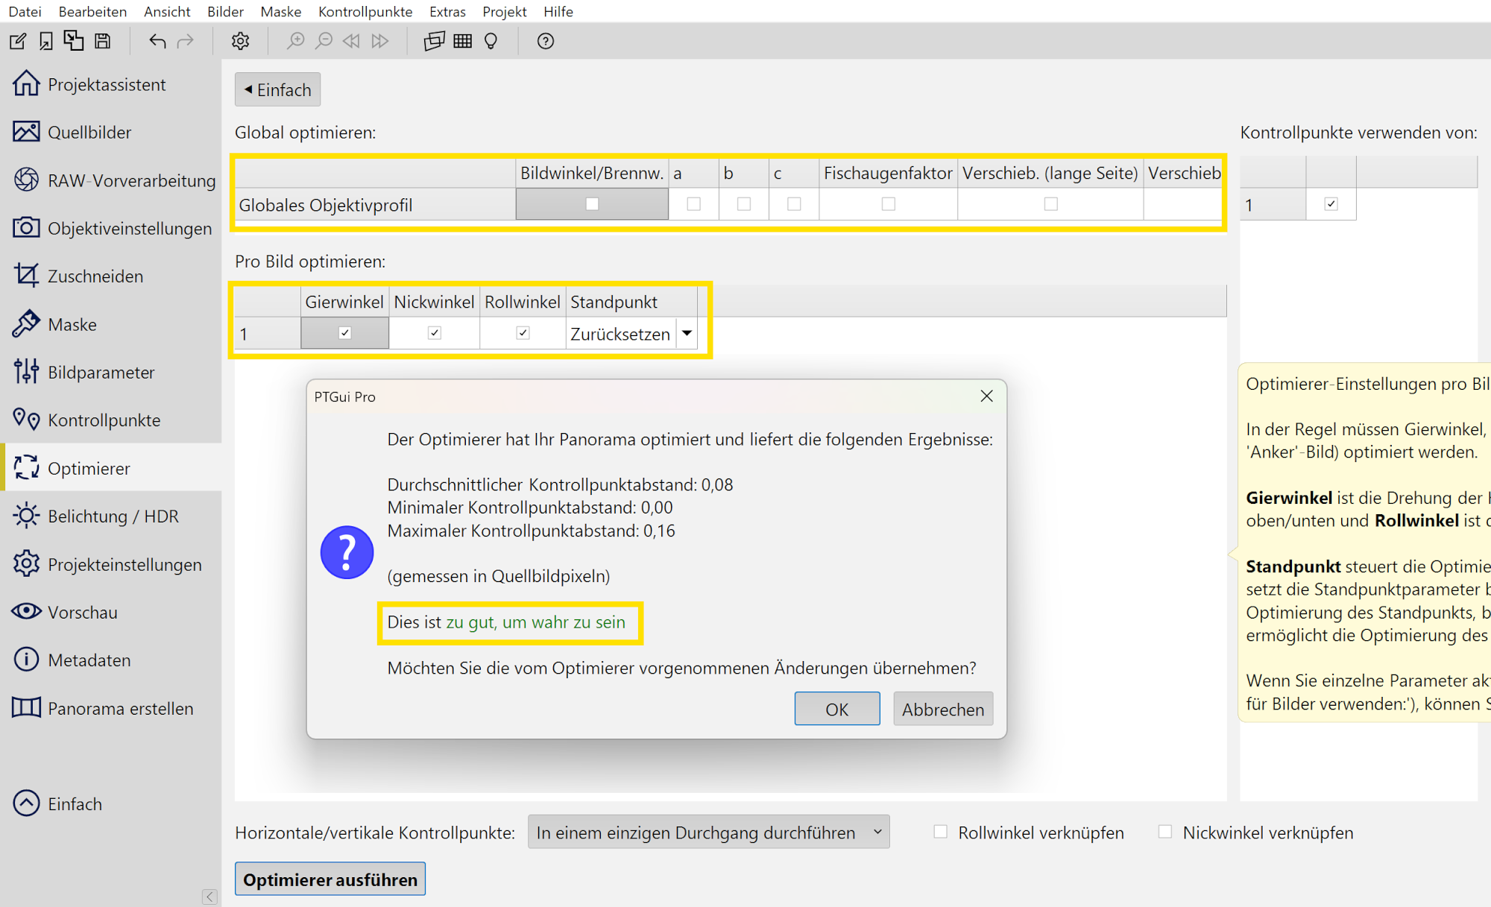Click OK to accept optimizer changes
The width and height of the screenshot is (1491, 907).
coord(836,709)
